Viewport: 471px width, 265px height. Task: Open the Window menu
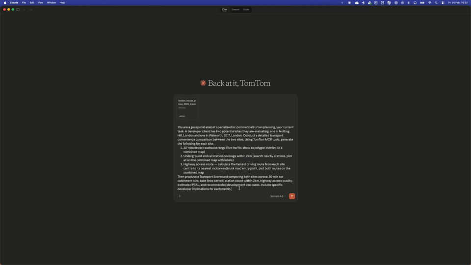51,2
